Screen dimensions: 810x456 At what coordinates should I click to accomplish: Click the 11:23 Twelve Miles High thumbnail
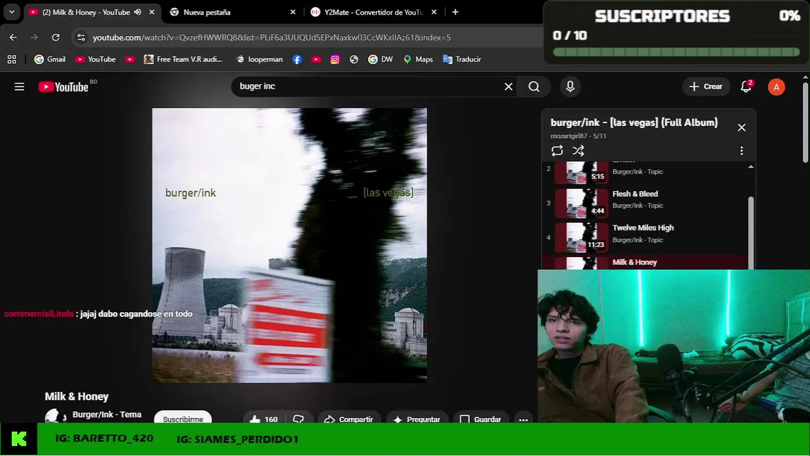coord(581,237)
